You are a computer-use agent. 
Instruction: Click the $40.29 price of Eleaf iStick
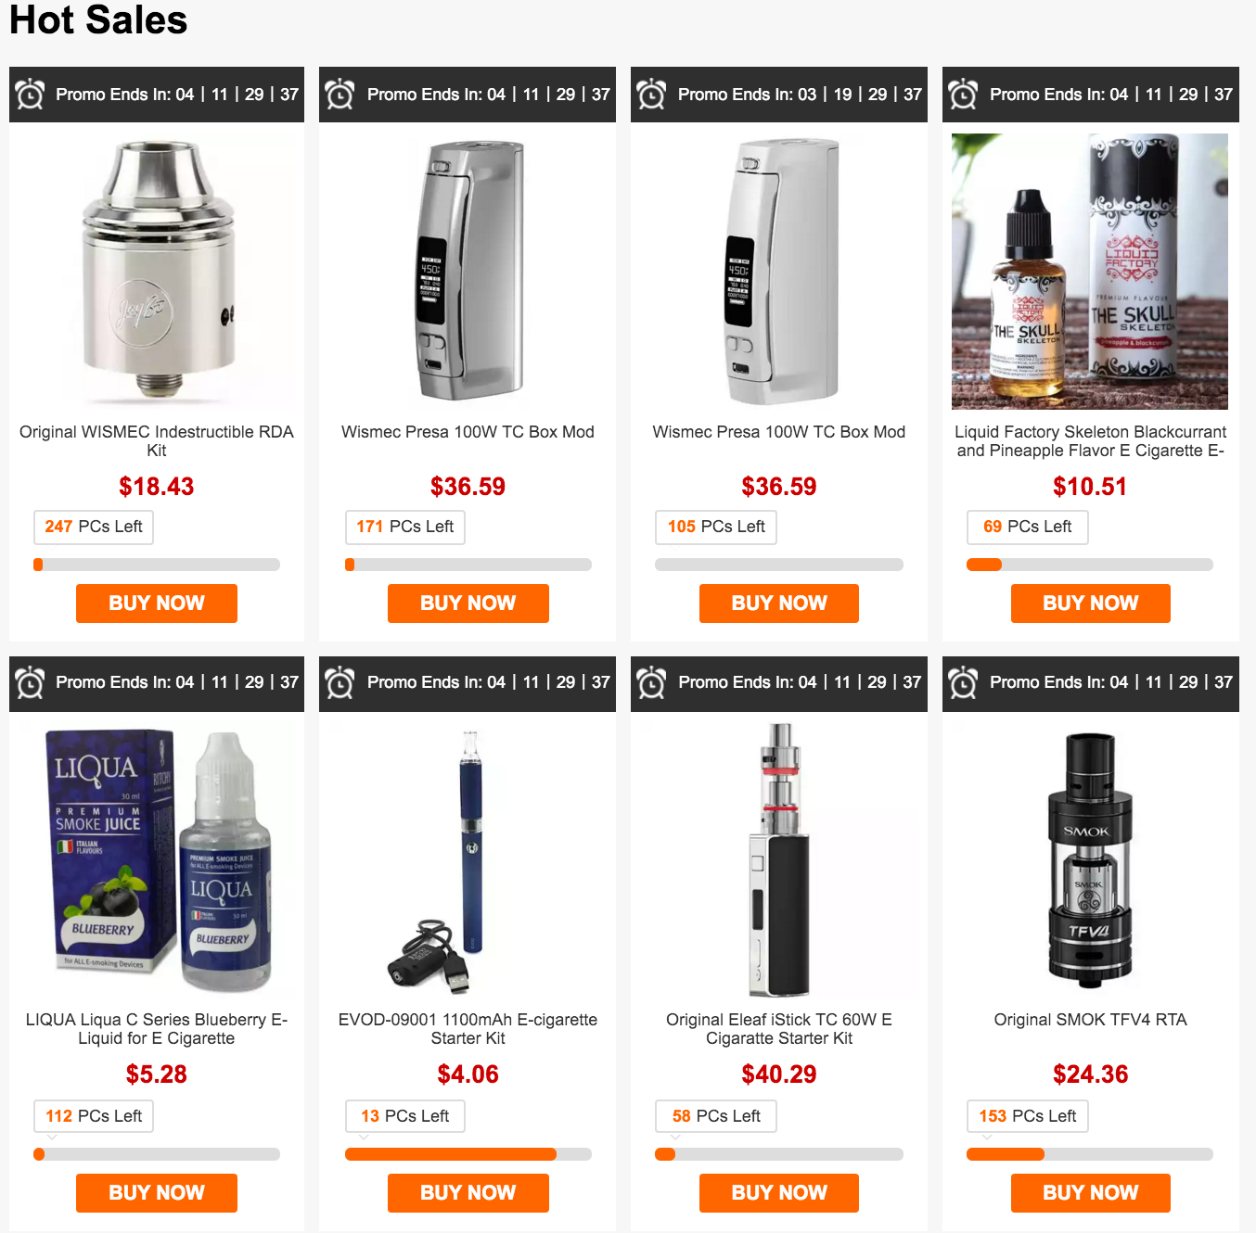[779, 1074]
